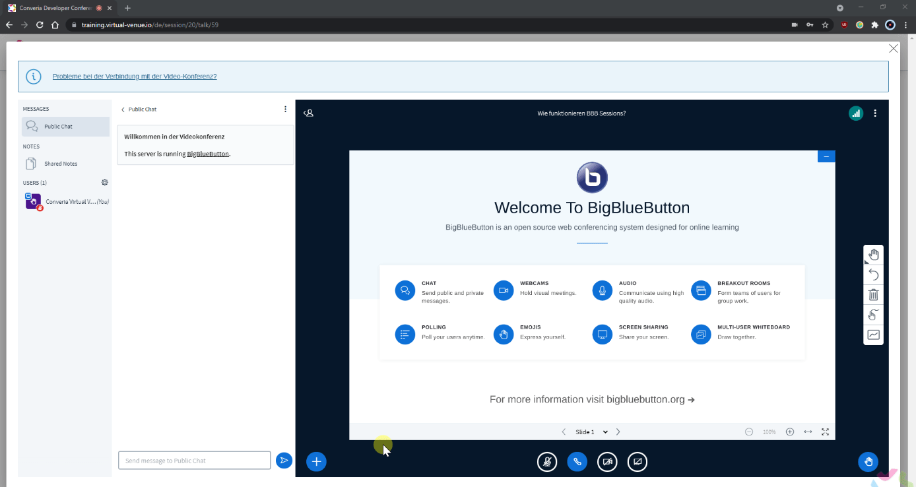Click the BigBlueButton logo on slide

(592, 178)
